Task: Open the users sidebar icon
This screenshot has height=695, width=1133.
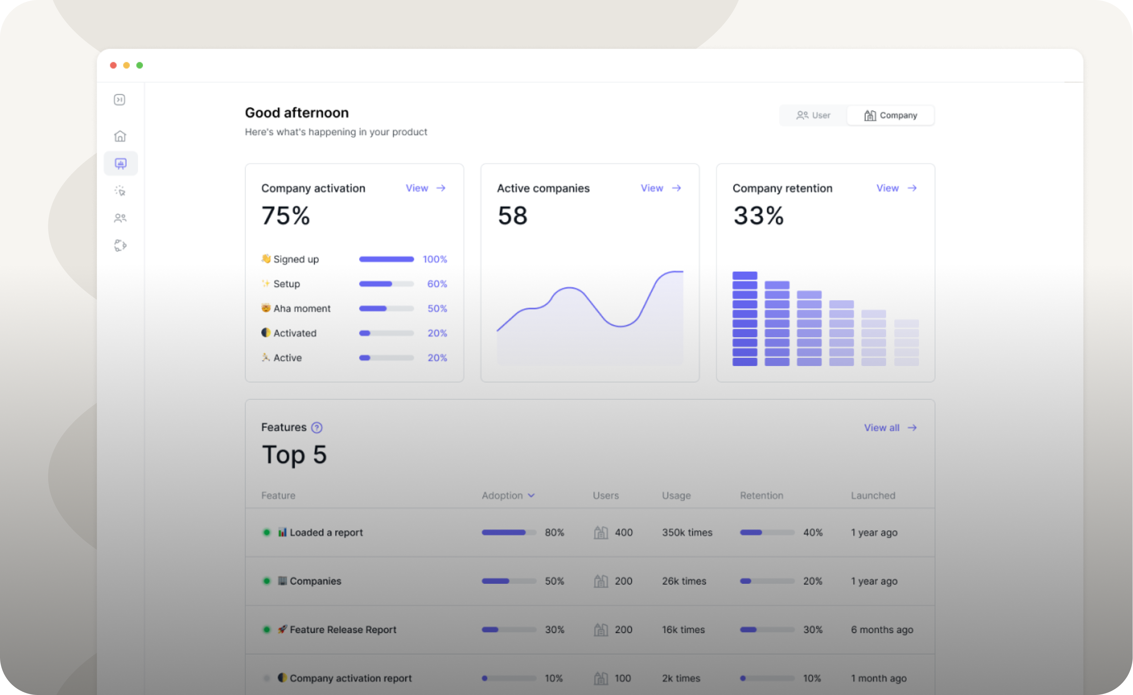Action: 120,218
